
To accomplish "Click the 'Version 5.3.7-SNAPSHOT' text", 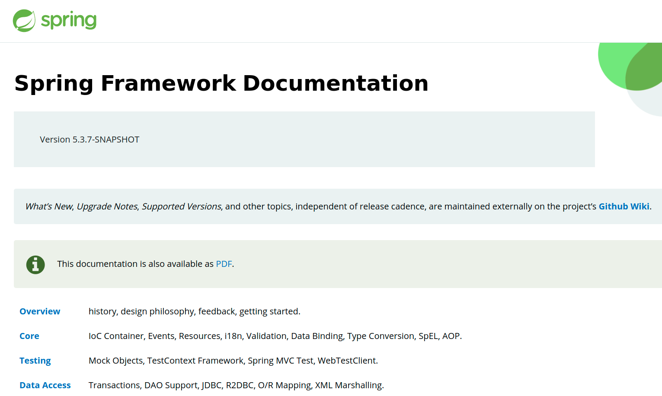I will coord(90,139).
